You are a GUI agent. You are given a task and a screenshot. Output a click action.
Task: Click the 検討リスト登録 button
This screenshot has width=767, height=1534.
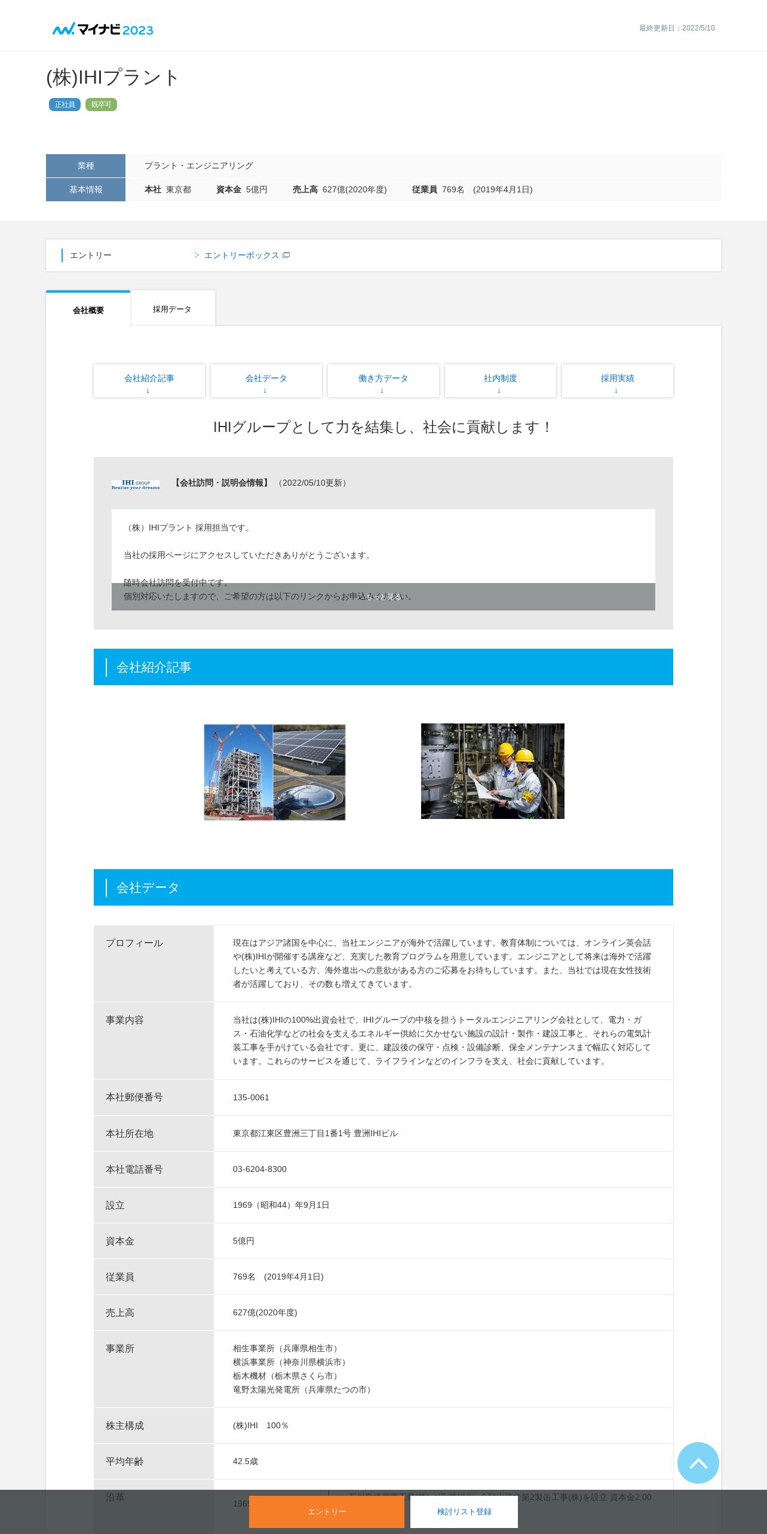pyautogui.click(x=464, y=1512)
